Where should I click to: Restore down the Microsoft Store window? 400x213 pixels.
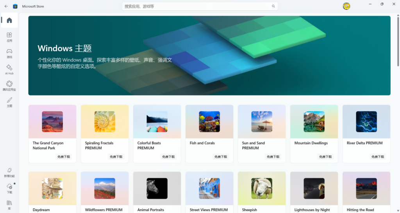click(x=382, y=4)
